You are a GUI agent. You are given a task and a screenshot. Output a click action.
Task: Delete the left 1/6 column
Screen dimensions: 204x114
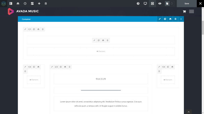point(25,71)
